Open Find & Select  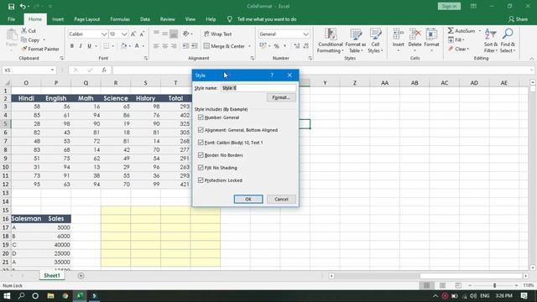pyautogui.click(x=508, y=41)
